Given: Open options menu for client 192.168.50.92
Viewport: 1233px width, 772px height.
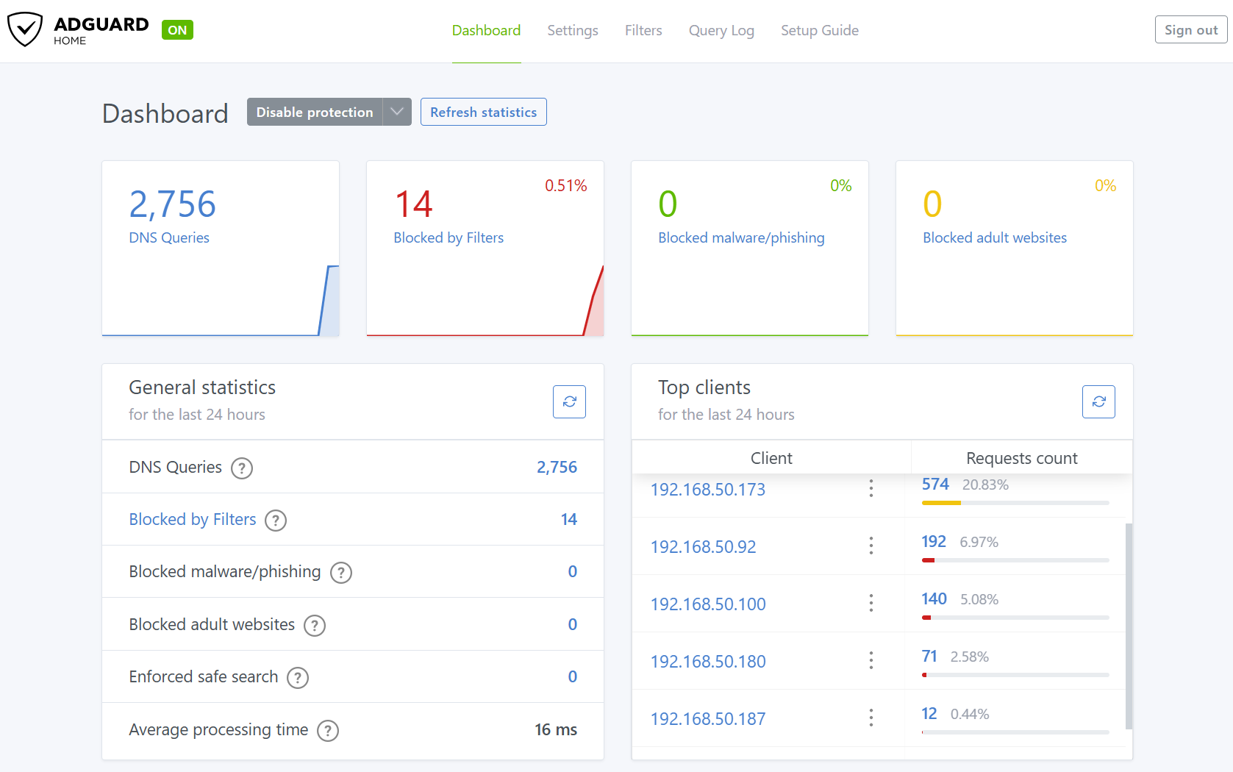Looking at the screenshot, I should coord(871,546).
